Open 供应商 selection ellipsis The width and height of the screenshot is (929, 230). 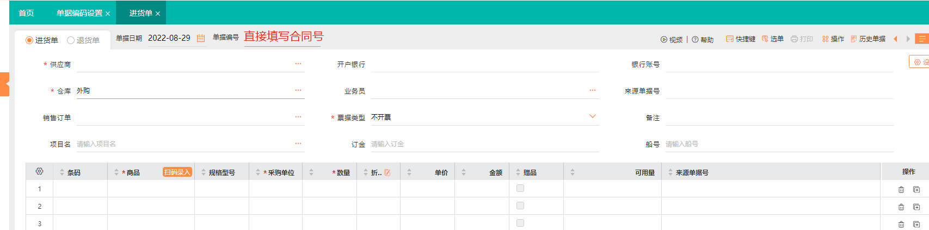(x=298, y=64)
